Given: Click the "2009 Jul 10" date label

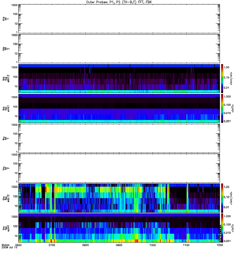Looking at the screenshot, I should (9, 248).
